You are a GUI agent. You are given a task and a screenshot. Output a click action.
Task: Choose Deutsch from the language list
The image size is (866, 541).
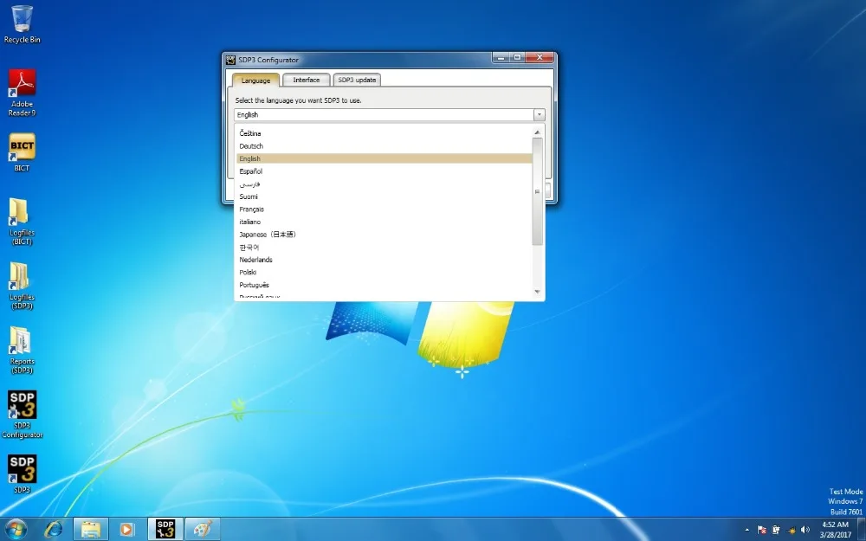pos(384,146)
